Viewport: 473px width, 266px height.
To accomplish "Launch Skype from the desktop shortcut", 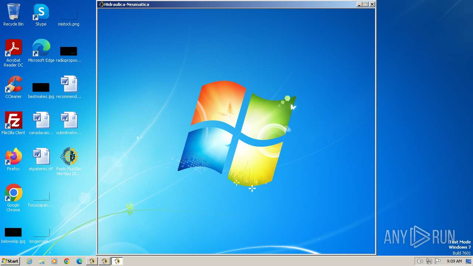I will click(x=41, y=15).
